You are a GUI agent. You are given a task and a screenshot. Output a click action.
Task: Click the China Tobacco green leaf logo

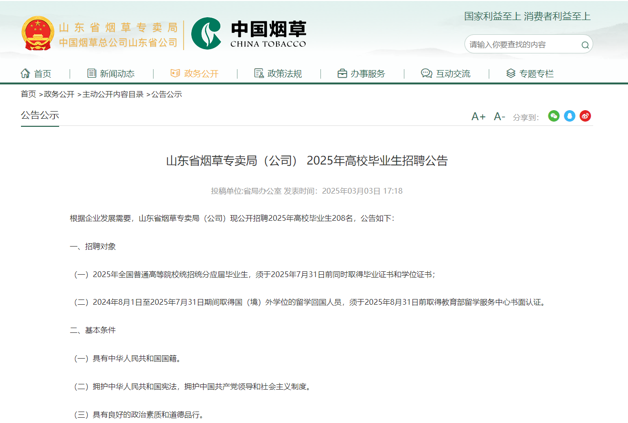pos(206,33)
